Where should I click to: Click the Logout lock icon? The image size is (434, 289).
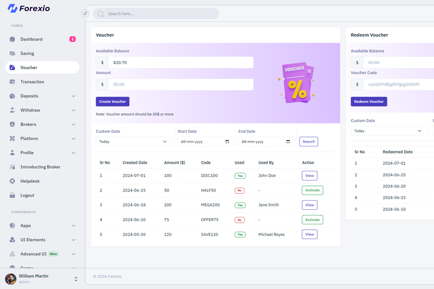[12, 195]
